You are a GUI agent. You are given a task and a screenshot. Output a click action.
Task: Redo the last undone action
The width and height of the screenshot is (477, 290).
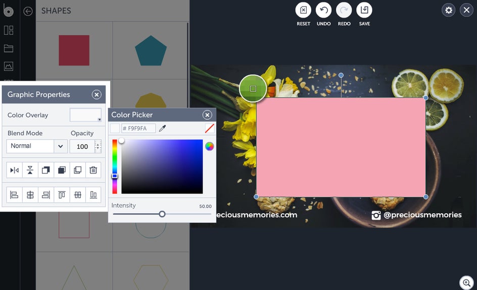pyautogui.click(x=344, y=10)
